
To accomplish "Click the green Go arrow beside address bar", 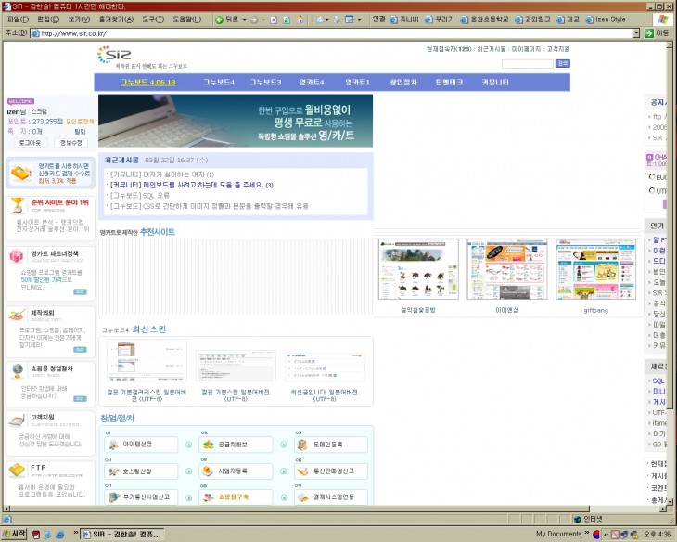I will click(x=649, y=32).
